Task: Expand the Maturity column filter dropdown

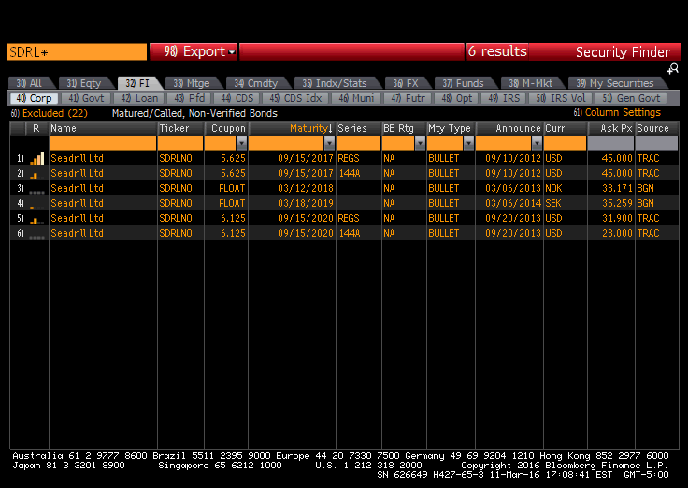Action: click(330, 143)
